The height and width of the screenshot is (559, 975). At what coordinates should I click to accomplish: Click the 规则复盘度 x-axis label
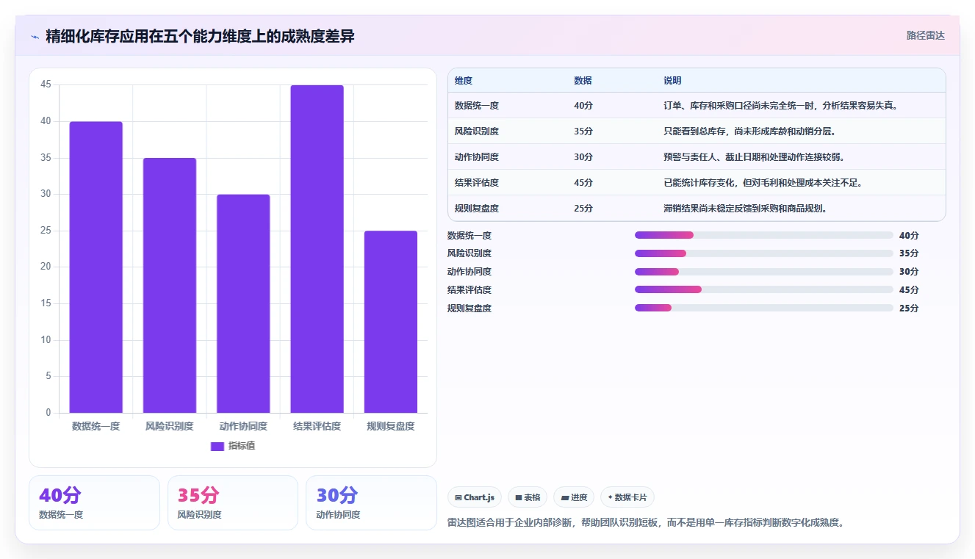click(x=391, y=426)
